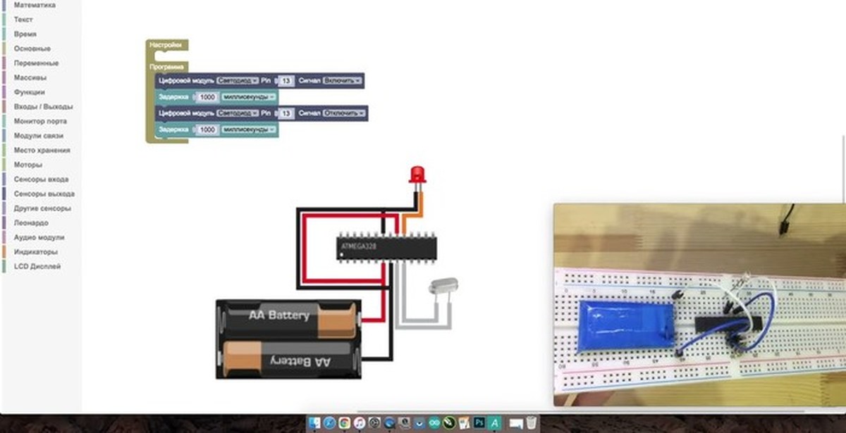Select the Pin value "13" input field

[x=286, y=80]
